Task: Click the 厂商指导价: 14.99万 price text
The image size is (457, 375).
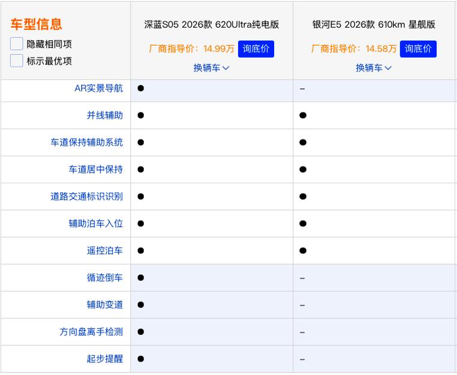Action: 191,49
